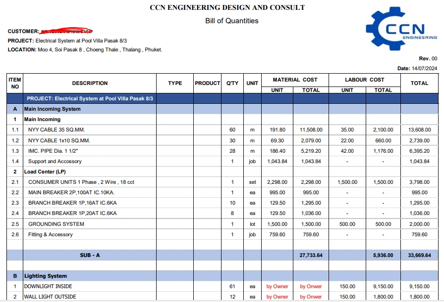Click unit 'set' for consumer units row

252,182
